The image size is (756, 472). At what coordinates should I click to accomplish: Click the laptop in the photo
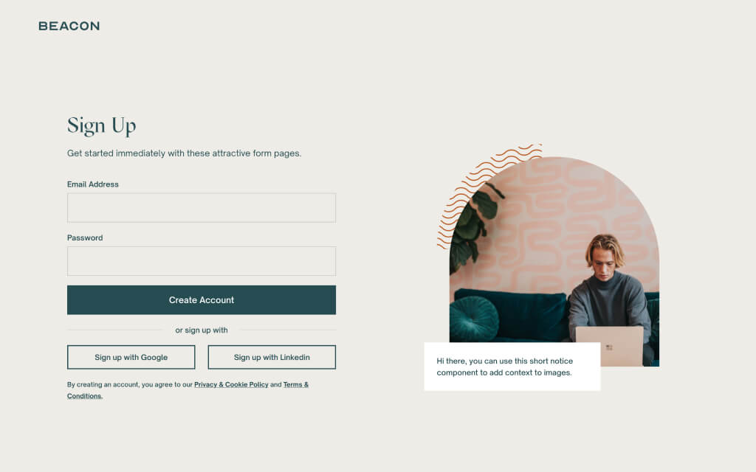[609, 347]
